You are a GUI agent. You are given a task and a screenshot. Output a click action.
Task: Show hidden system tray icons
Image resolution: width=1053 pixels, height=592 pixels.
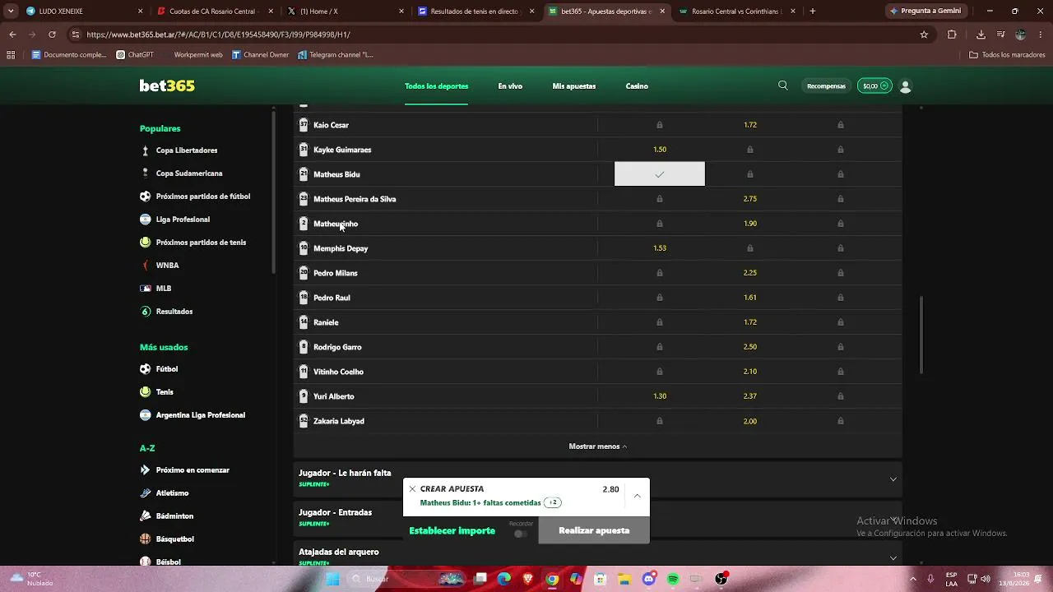pyautogui.click(x=915, y=579)
